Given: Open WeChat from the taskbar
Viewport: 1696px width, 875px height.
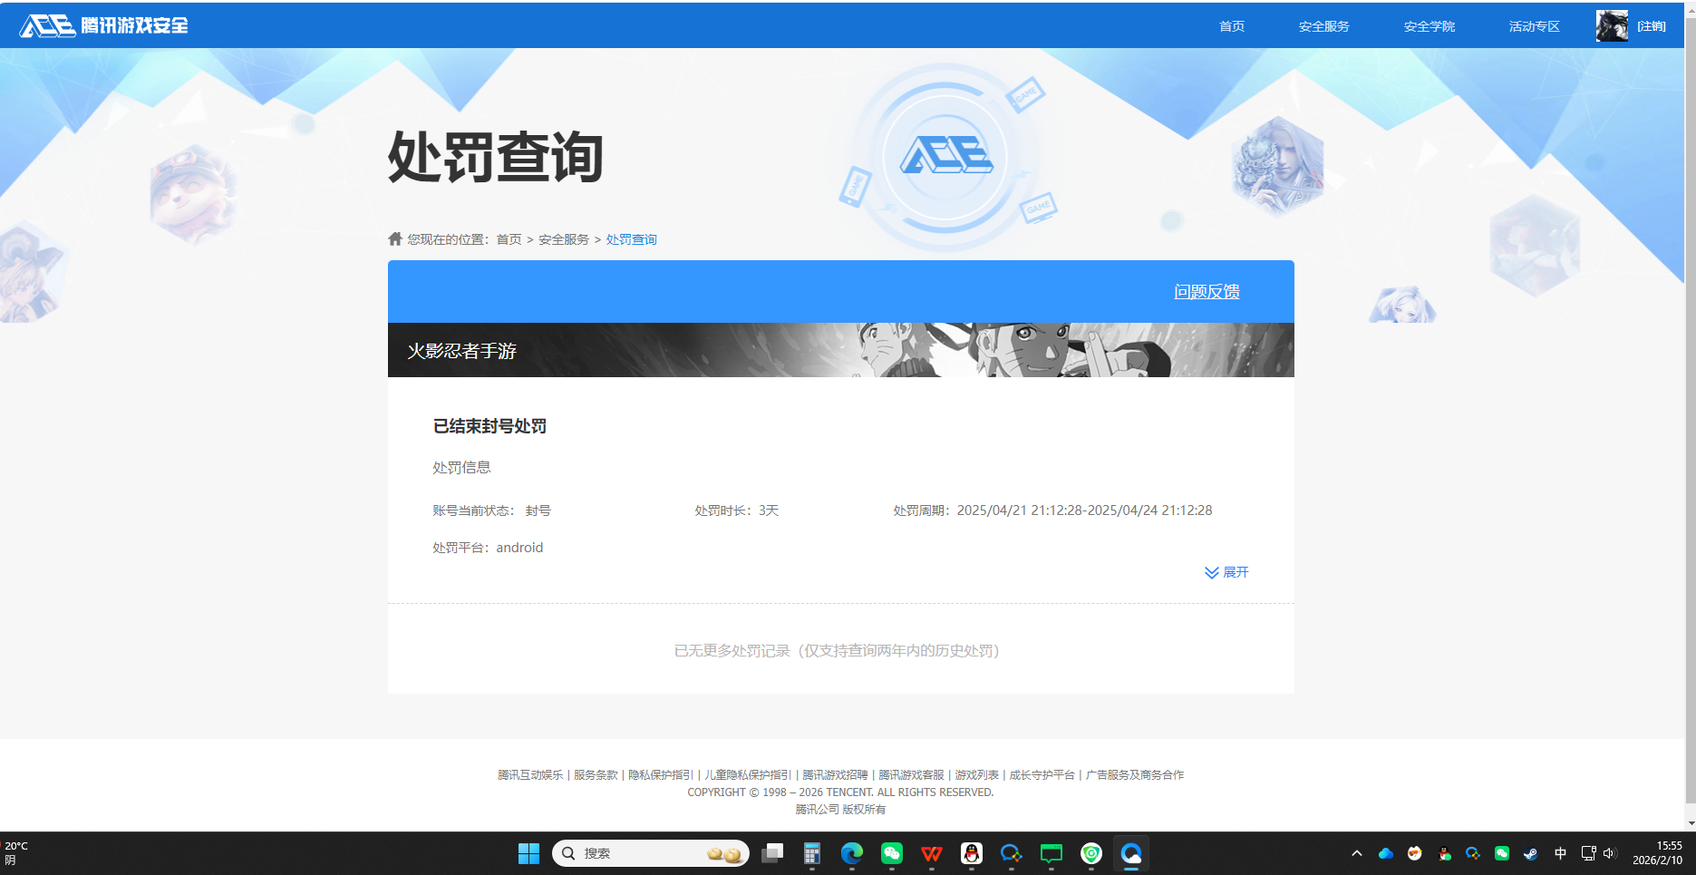Looking at the screenshot, I should coord(892,853).
